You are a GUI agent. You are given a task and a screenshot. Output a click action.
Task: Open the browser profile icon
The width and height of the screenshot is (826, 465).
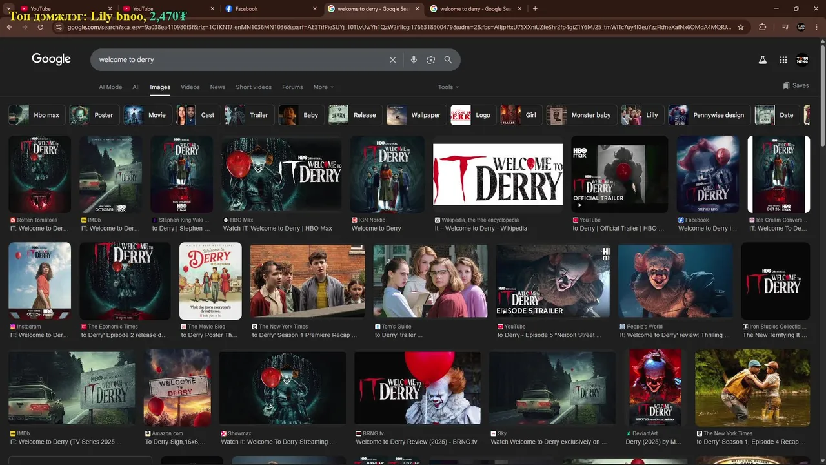click(801, 27)
